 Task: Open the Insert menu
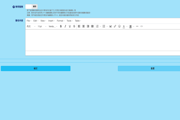pos(51,21)
